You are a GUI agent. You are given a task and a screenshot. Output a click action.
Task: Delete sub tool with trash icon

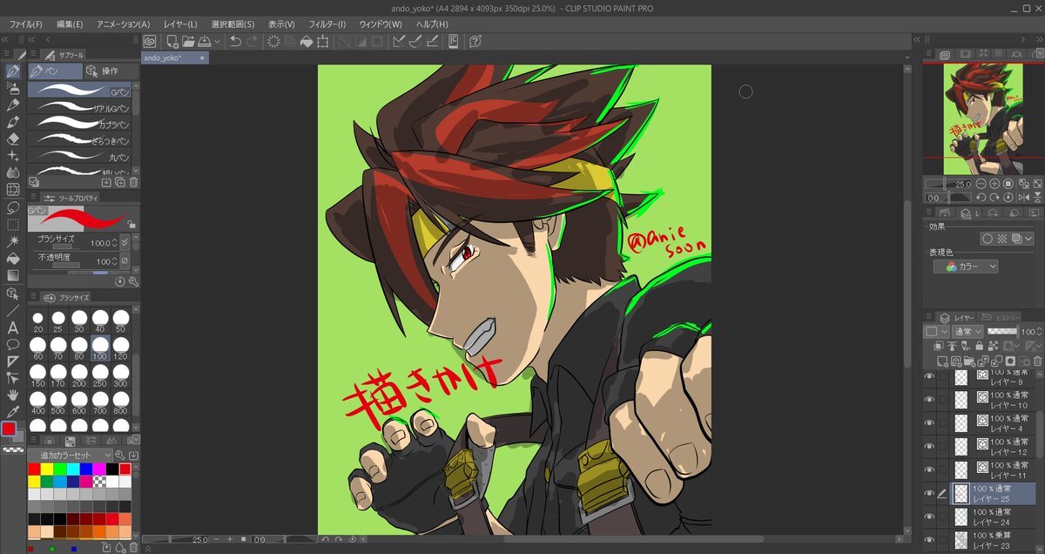coord(133,182)
